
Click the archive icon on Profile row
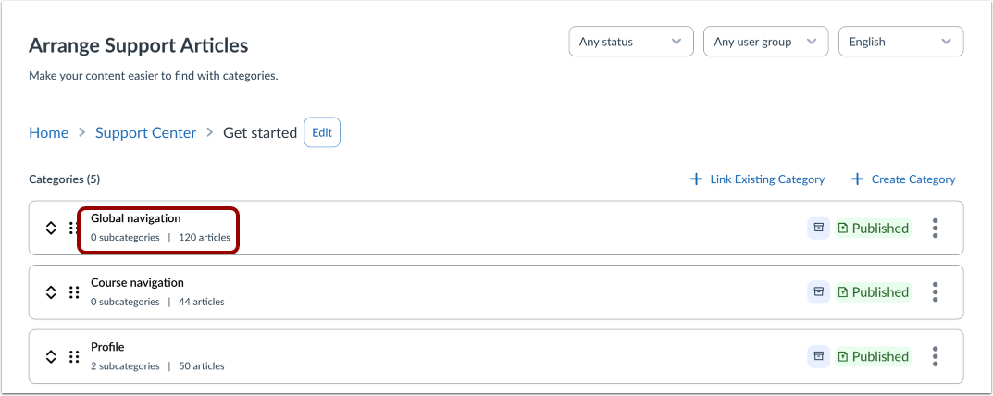point(818,355)
